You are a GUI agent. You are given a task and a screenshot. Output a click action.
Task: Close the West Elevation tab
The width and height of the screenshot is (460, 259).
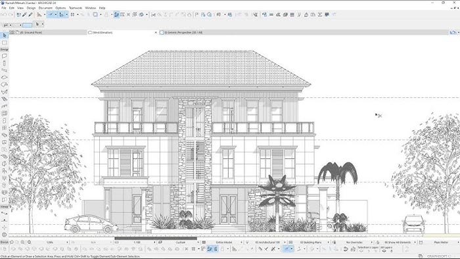[156, 32]
